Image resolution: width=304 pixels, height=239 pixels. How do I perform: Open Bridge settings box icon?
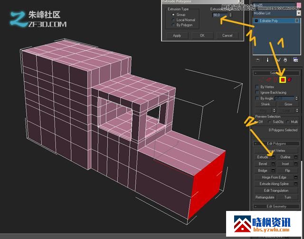(273, 171)
